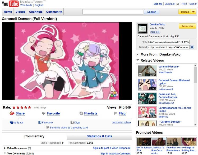Click the Help link

pos(184,4)
